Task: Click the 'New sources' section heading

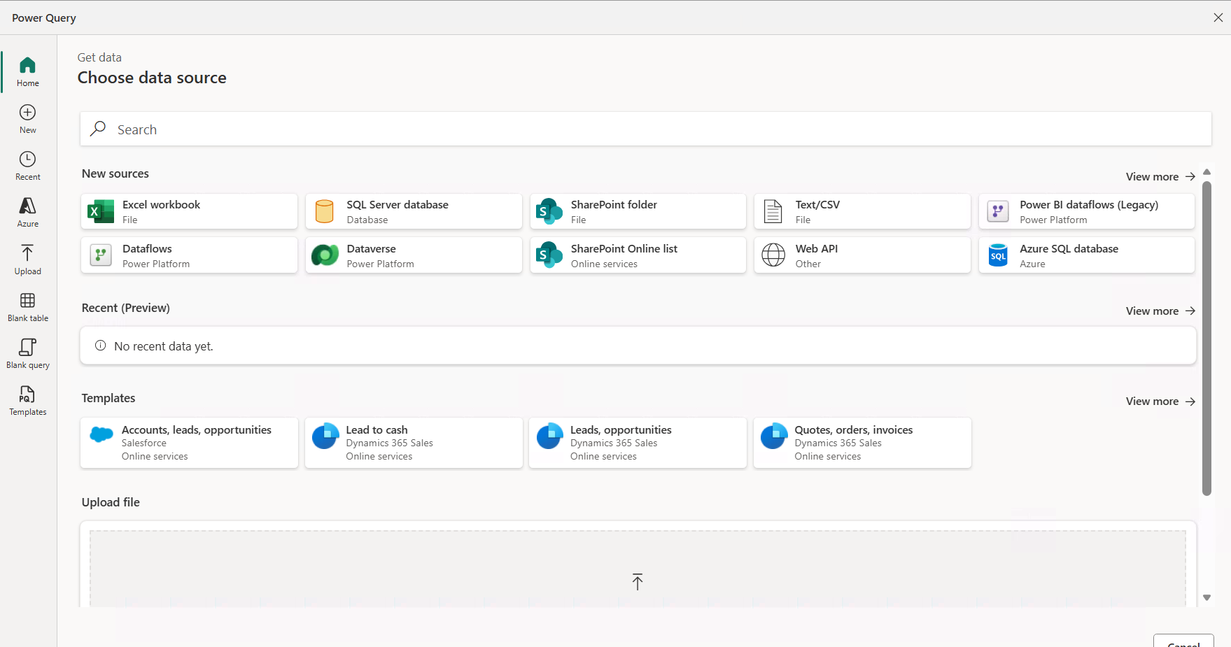Action: [115, 173]
